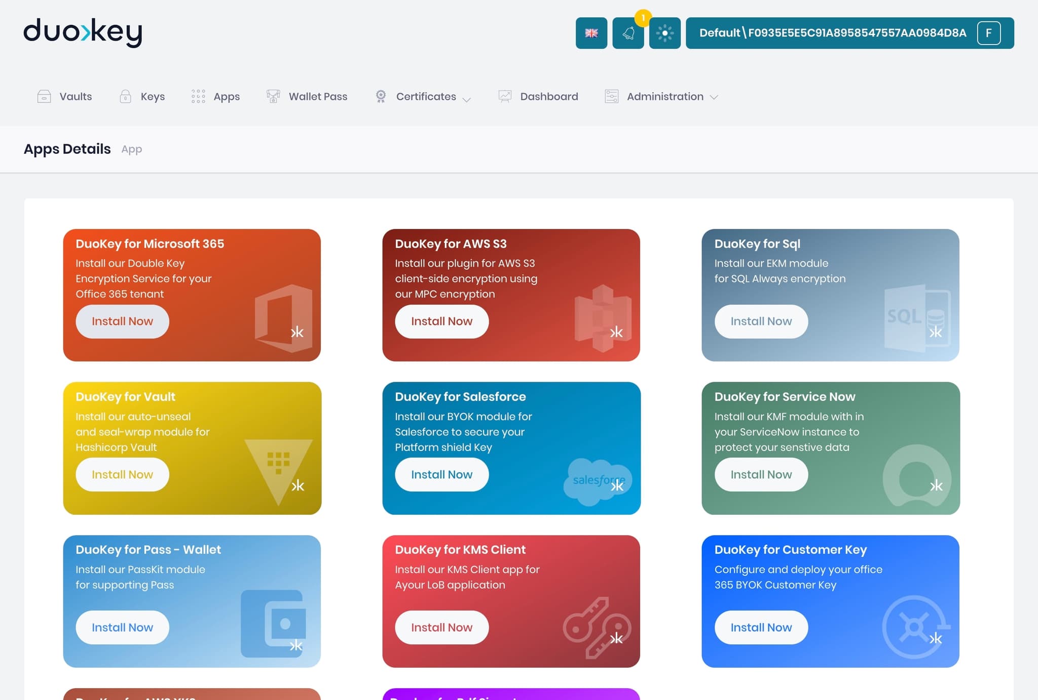Open the Wallet Pass menu
This screenshot has width=1038, height=700.
pyautogui.click(x=318, y=96)
